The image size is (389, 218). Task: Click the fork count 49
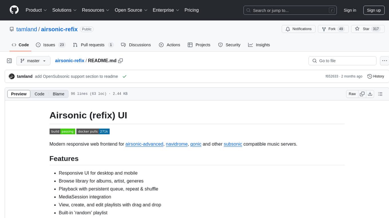pos(341,29)
